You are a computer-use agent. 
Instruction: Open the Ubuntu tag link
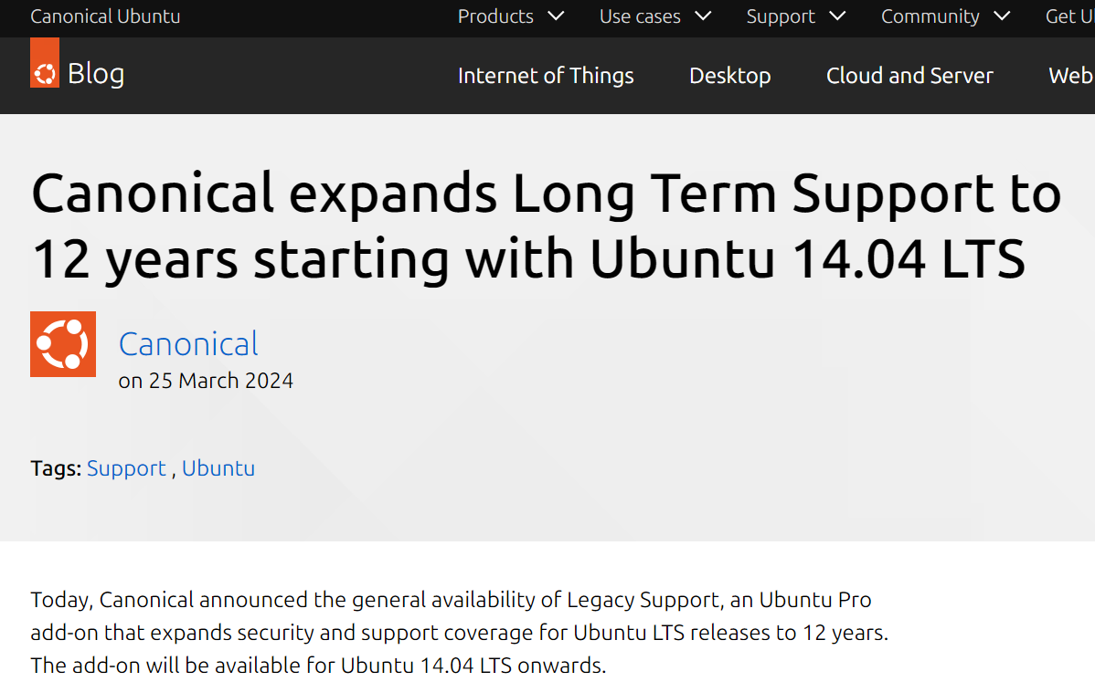pyautogui.click(x=218, y=468)
